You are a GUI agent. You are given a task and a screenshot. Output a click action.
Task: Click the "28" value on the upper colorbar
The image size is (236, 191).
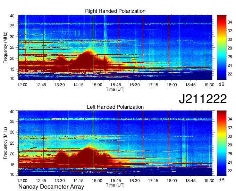click(230, 48)
